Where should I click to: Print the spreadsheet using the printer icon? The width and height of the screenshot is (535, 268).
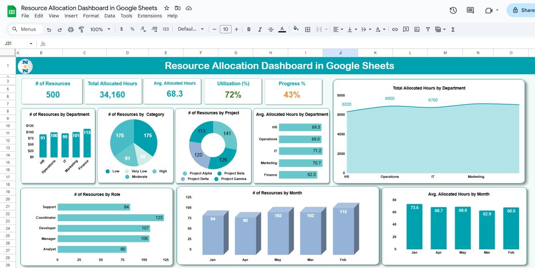[71, 29]
